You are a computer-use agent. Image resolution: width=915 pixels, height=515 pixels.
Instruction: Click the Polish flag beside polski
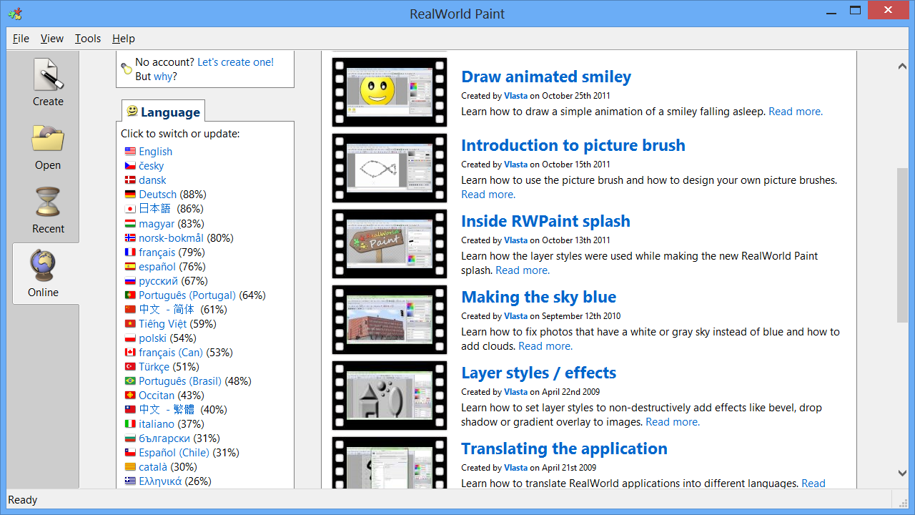[130, 338]
